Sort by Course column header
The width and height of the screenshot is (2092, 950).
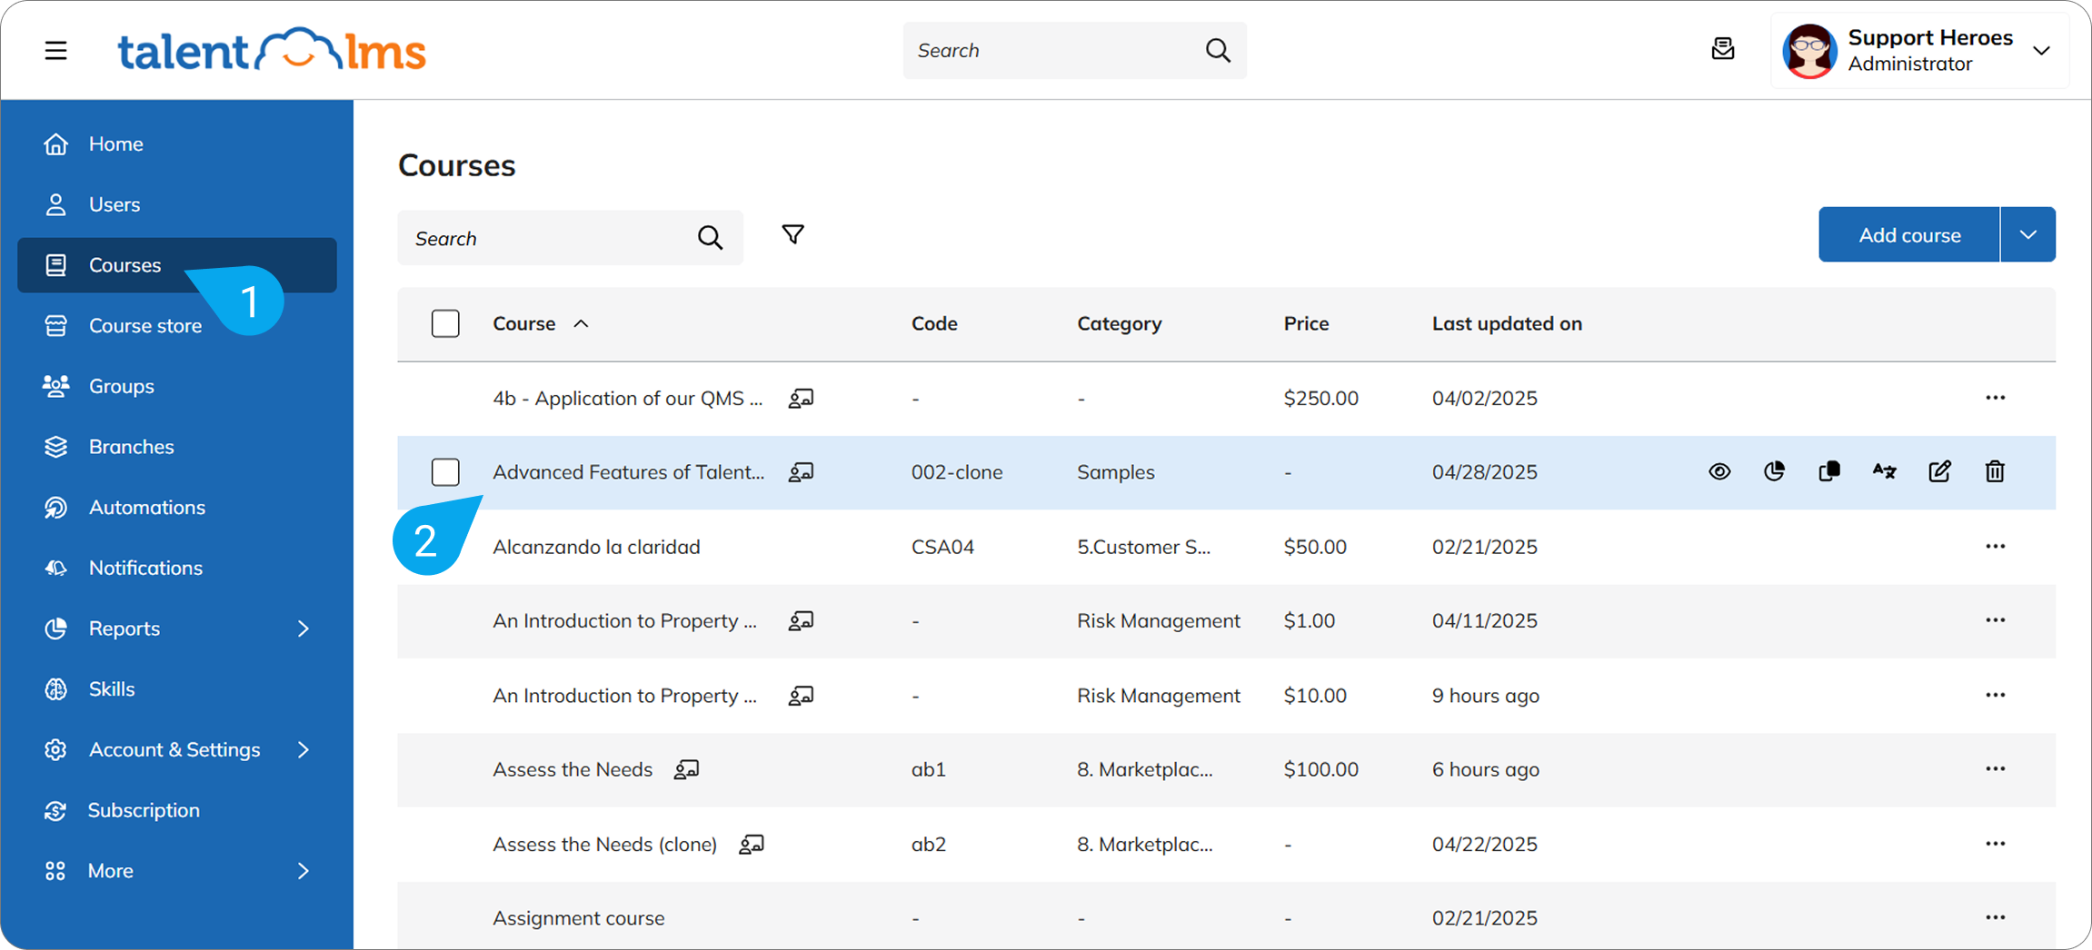(x=523, y=323)
